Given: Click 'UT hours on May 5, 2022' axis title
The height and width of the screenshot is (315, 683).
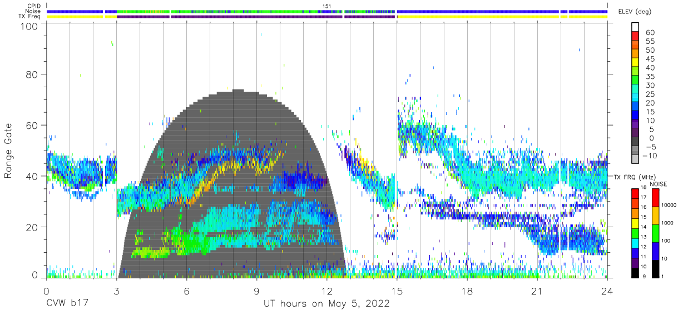Looking at the screenshot, I should click(x=326, y=304).
